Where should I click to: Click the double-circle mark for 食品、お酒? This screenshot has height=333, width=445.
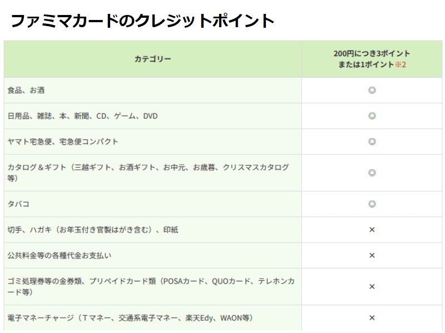[372, 90]
